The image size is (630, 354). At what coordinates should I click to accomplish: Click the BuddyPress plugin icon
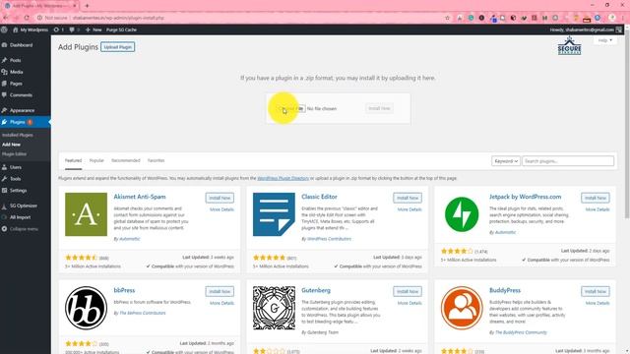click(462, 308)
